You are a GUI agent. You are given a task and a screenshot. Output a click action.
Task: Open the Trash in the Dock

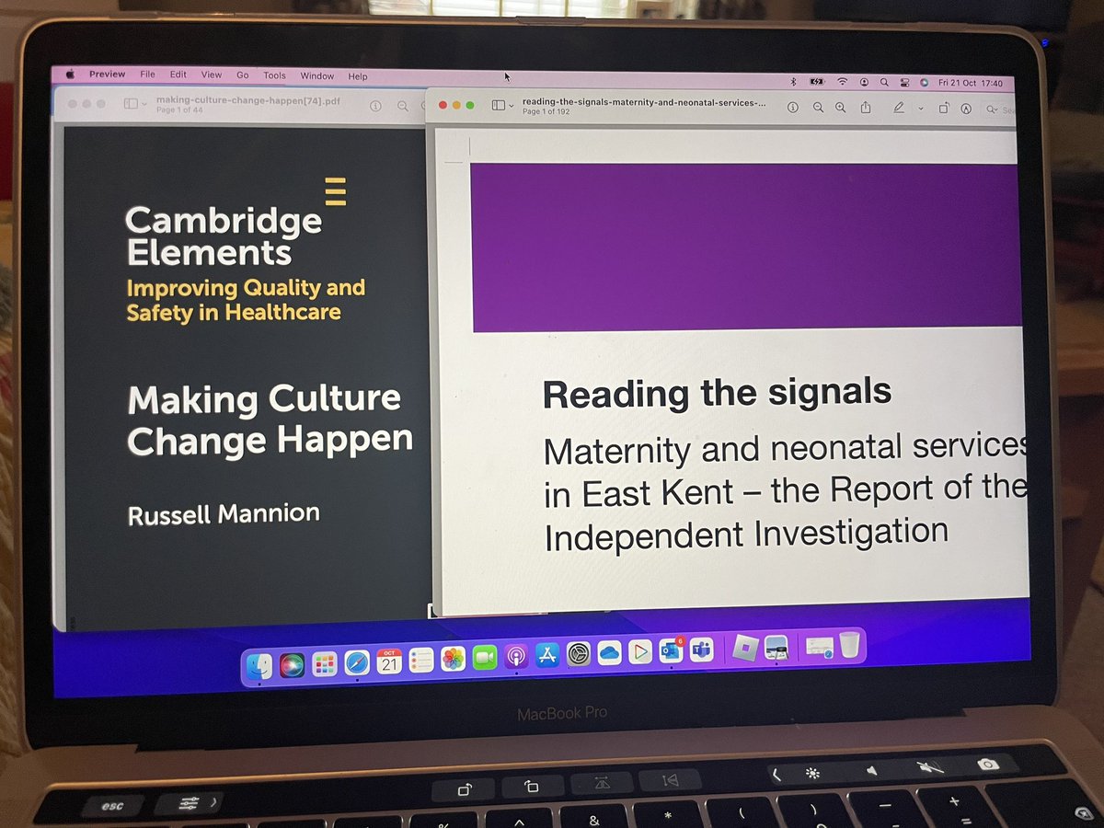848,645
